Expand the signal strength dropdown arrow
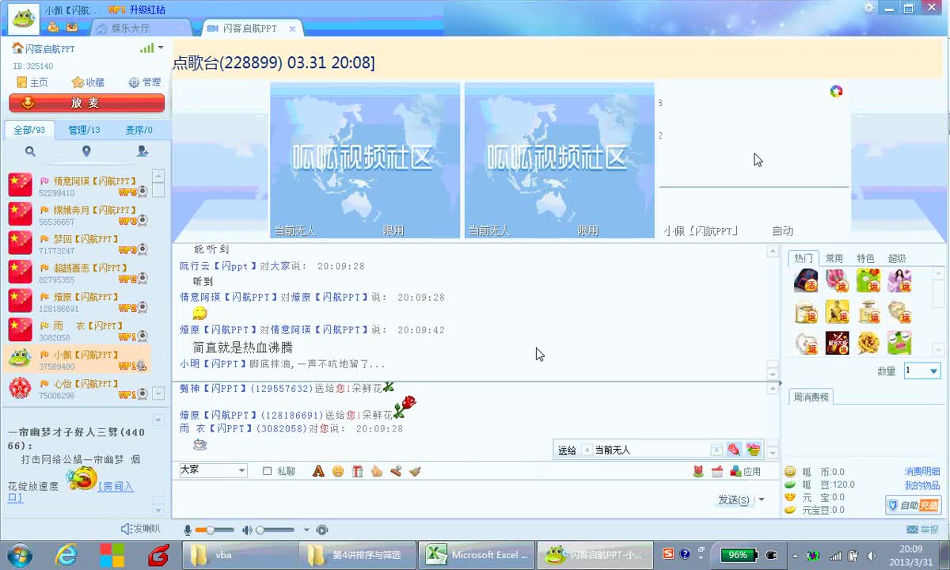Image resolution: width=950 pixels, height=570 pixels. click(161, 47)
